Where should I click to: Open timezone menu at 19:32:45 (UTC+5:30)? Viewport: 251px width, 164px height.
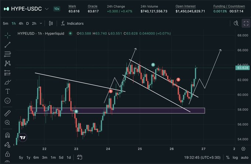tap(202, 158)
